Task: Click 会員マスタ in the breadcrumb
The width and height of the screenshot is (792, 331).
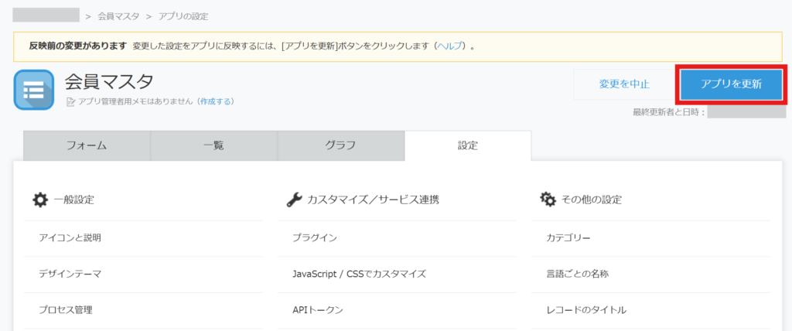Action: [118, 16]
